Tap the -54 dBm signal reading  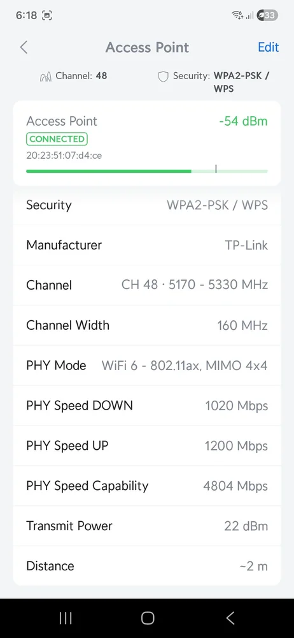pyautogui.click(x=243, y=121)
